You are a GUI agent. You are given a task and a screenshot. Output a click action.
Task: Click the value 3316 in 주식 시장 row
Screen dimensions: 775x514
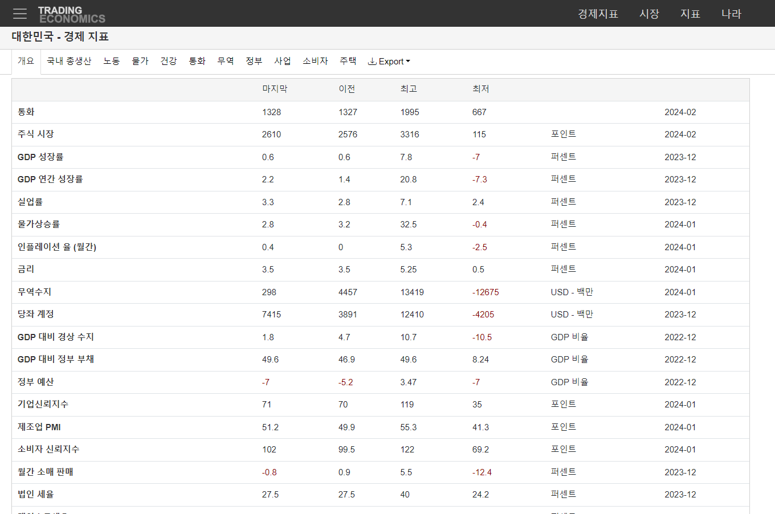410,134
